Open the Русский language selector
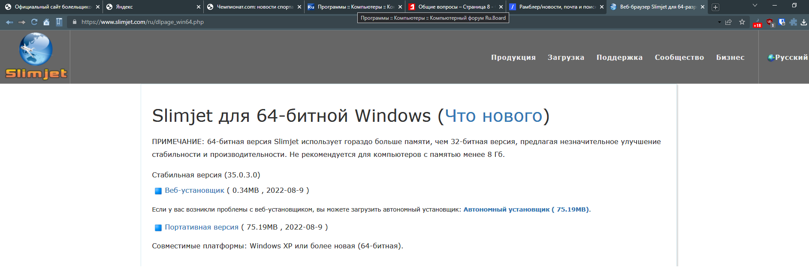809x277 pixels. (788, 57)
